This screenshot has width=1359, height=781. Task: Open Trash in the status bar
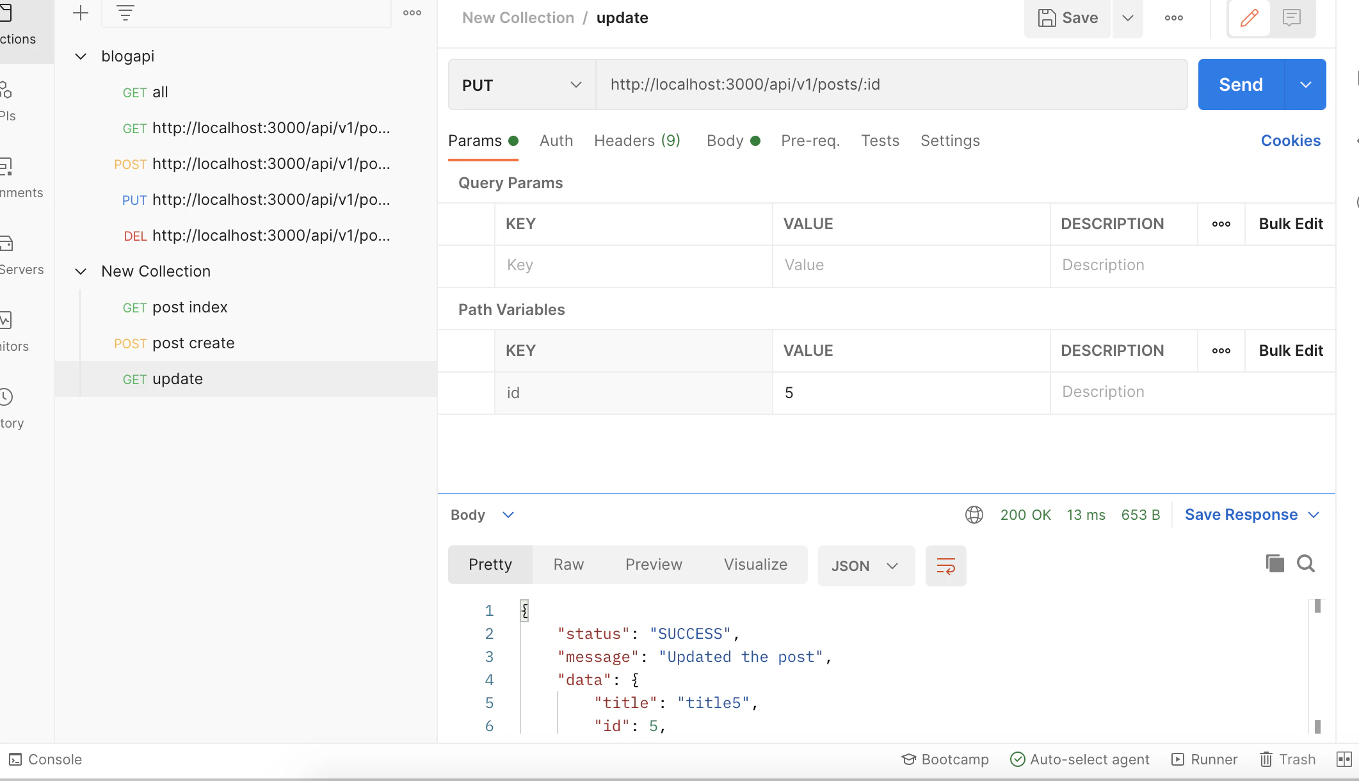[1287, 759]
